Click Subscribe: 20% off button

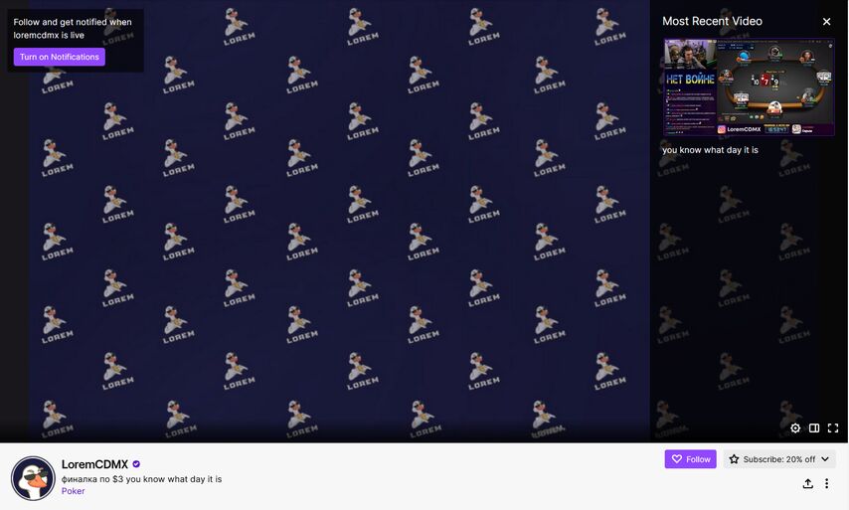pyautogui.click(x=779, y=459)
